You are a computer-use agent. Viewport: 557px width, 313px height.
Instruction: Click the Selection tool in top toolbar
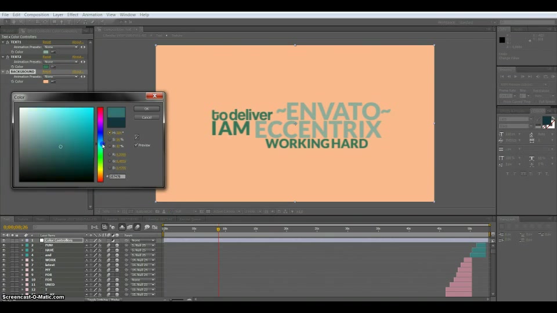coord(6,22)
